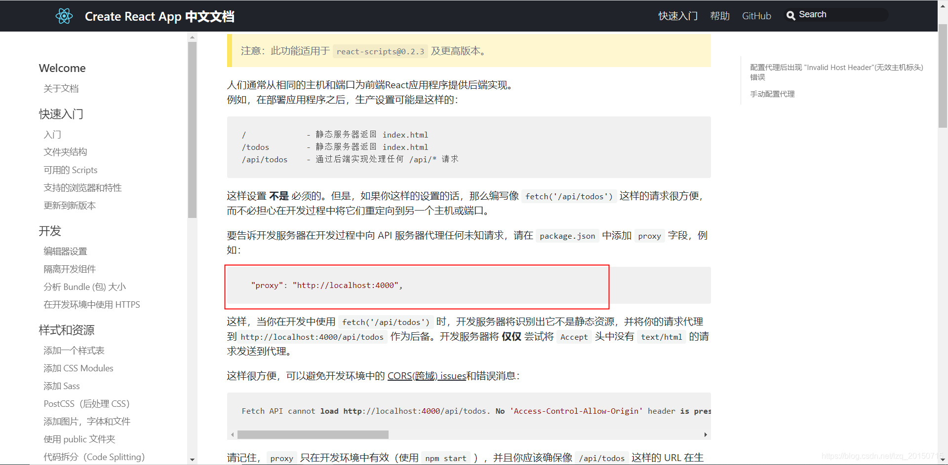Viewport: 948px width, 465px height.
Task: Click the npm start inline code
Action: [x=446, y=458]
